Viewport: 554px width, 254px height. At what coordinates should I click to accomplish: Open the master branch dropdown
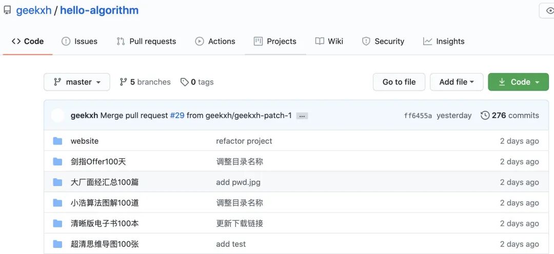click(x=76, y=82)
